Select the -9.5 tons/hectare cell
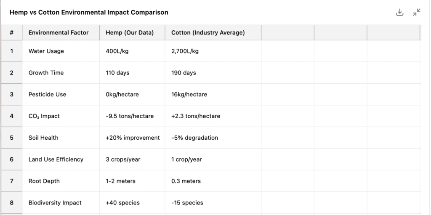This screenshot has height=215, width=431. click(130, 116)
